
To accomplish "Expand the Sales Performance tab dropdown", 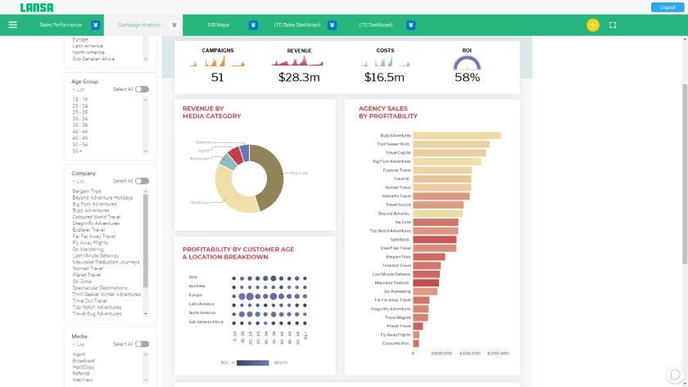I will coord(95,25).
